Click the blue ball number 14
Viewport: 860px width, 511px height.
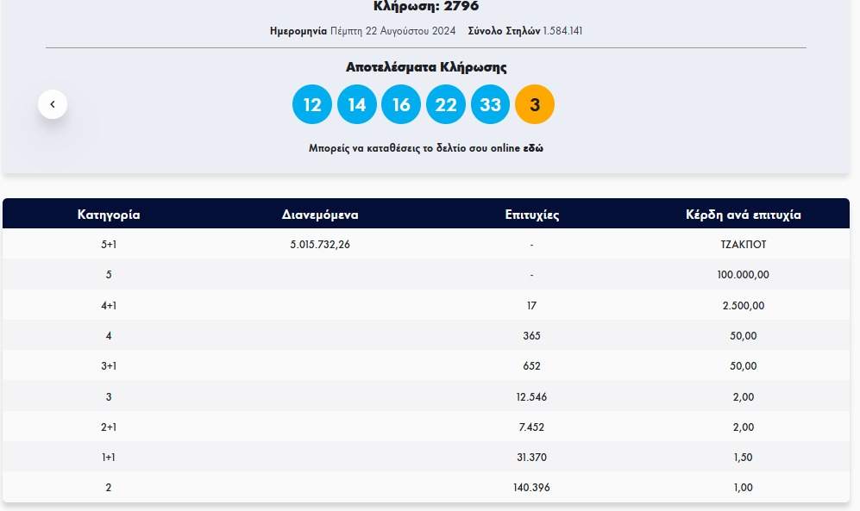coord(357,105)
